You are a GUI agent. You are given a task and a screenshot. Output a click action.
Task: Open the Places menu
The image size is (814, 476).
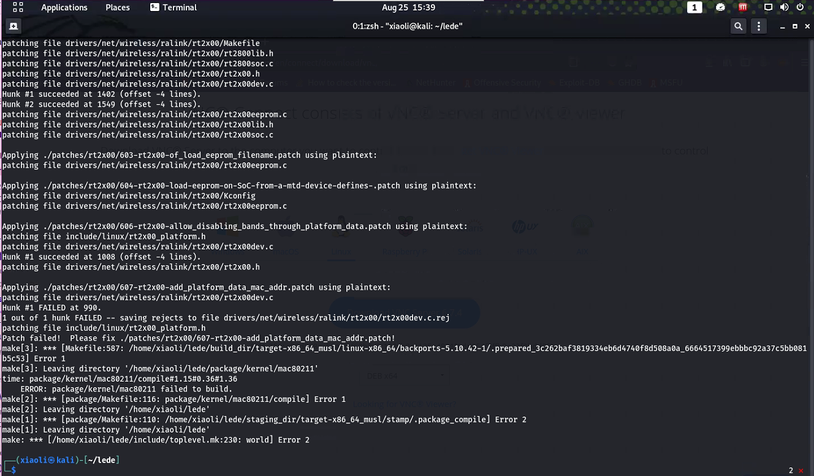pos(117,7)
